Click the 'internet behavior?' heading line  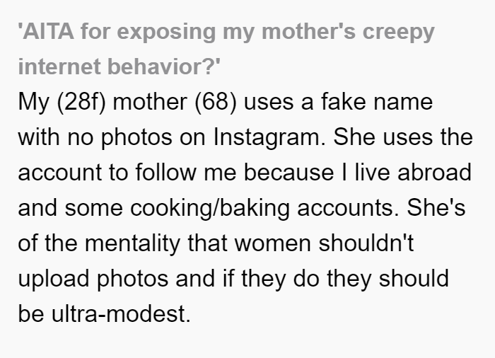120,67
